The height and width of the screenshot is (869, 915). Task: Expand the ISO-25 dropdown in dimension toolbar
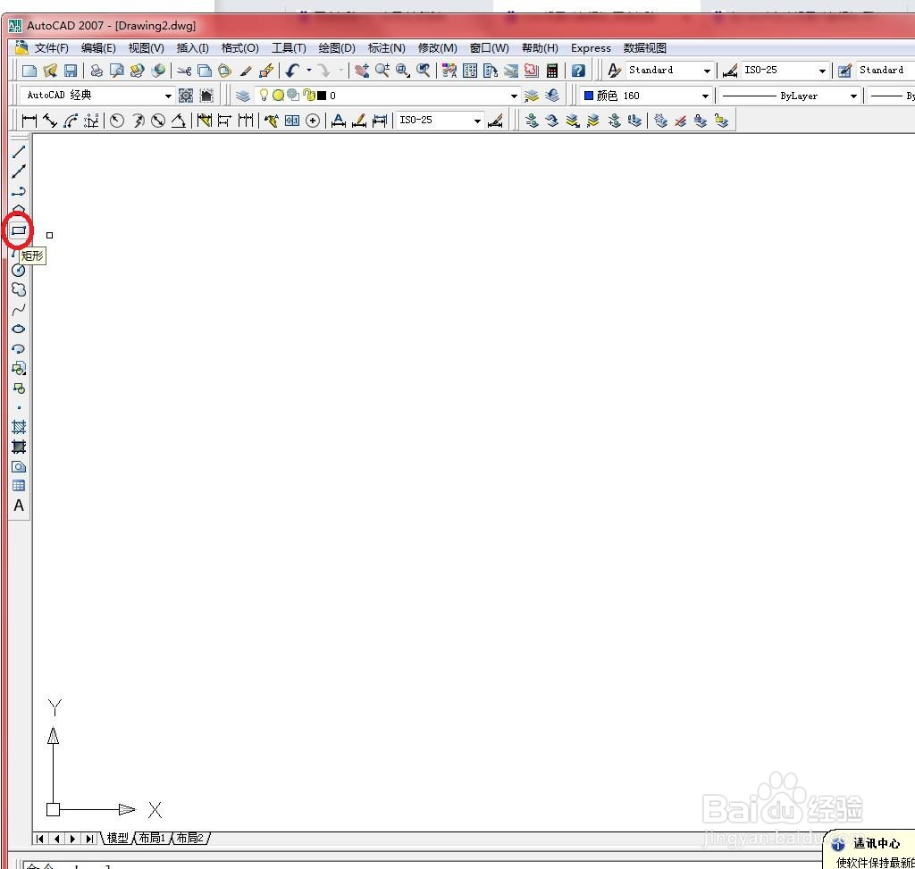[x=477, y=121]
